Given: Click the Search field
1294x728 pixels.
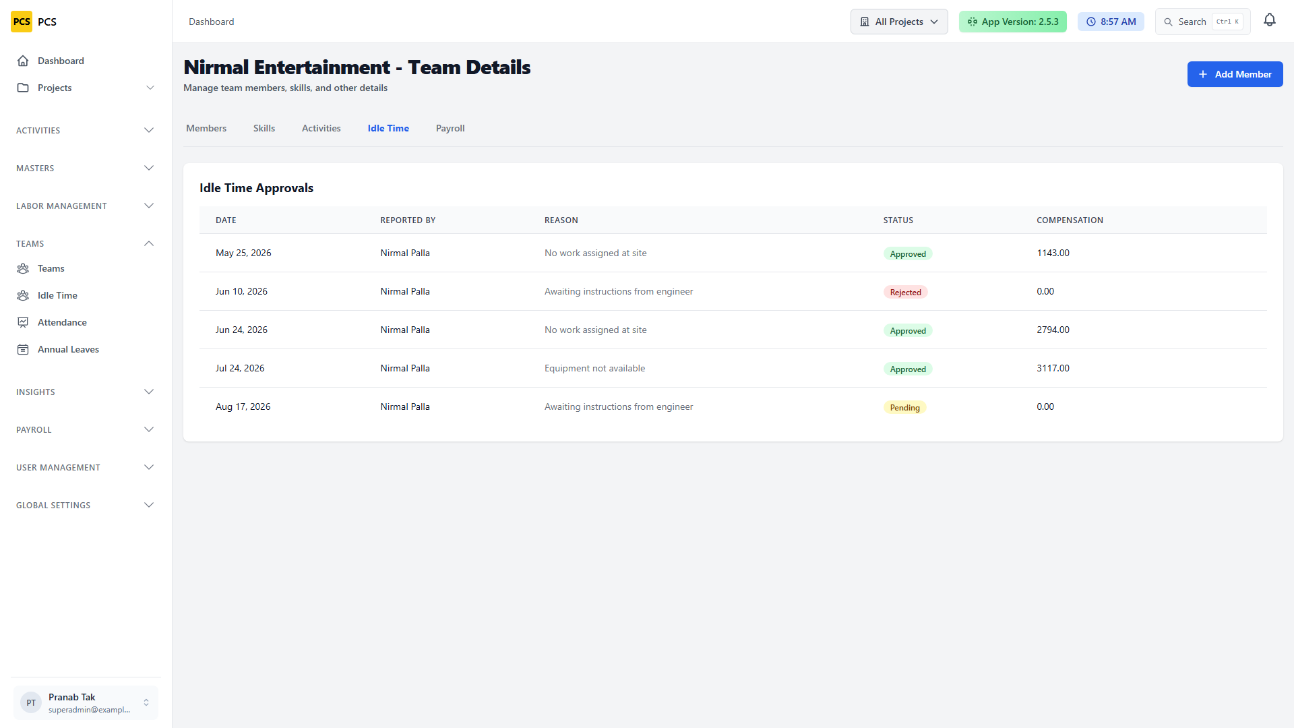Looking at the screenshot, I should coord(1202,22).
